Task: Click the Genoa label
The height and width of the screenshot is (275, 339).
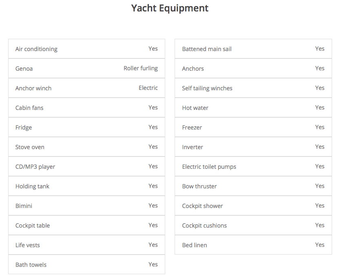Action: (x=24, y=69)
